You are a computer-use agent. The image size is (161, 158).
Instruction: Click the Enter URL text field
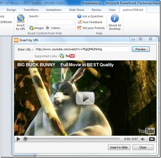pyautogui.click(x=83, y=49)
